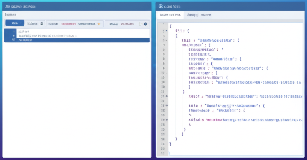The height and width of the screenshot is (160, 307).
Task: Click the round logo icon in right panel header
Action: pyautogui.click(x=161, y=6)
